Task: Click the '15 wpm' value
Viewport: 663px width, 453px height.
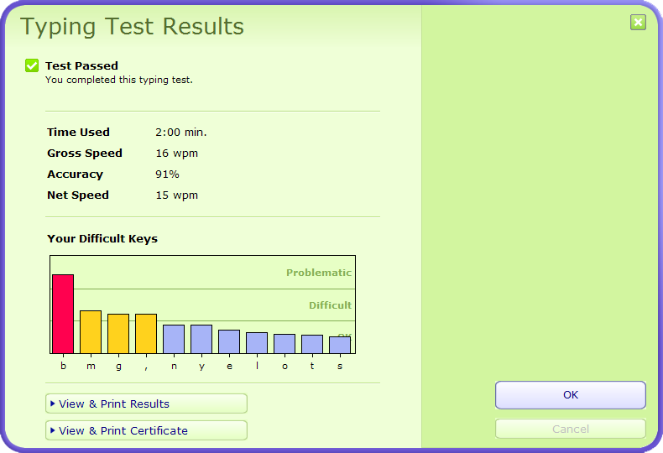Action: [177, 195]
